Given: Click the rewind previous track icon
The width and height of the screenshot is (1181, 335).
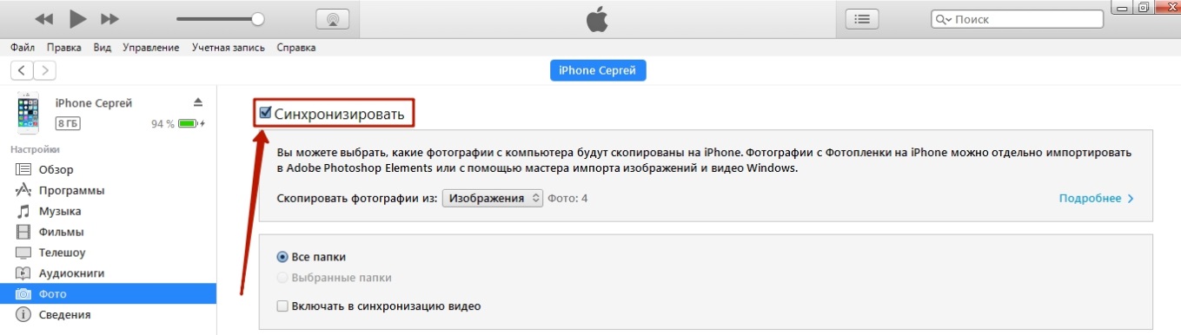Looking at the screenshot, I should (44, 18).
